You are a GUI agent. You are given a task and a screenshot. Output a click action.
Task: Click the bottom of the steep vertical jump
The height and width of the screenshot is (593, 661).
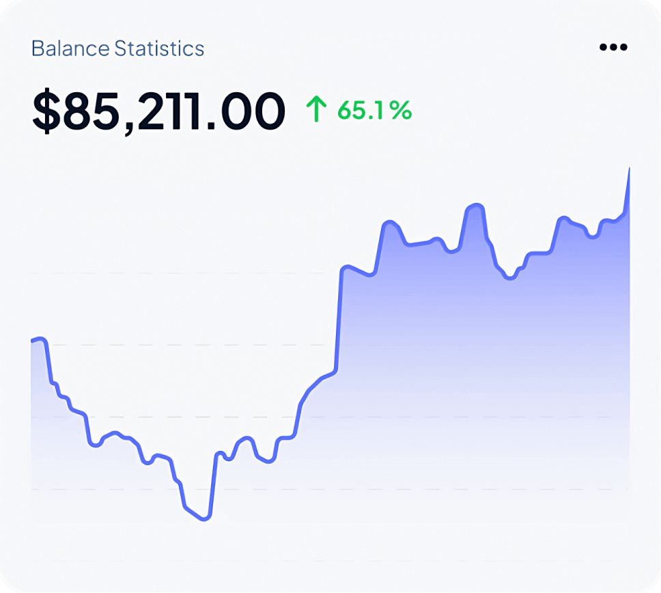[335, 372]
